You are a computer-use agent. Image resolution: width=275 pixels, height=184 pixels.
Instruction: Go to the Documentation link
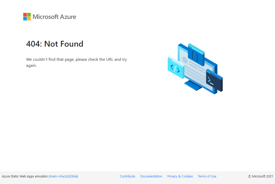point(151,176)
